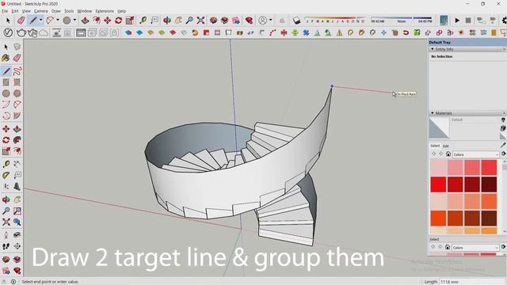Image resolution: width=507 pixels, height=285 pixels.
Task: Switch to the Edit tab in Materials
Action: coord(445,146)
